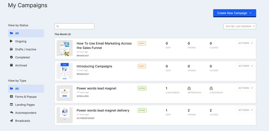Click the magnifier icon in the search box
This screenshot has width=269, height=131.
coord(58,27)
